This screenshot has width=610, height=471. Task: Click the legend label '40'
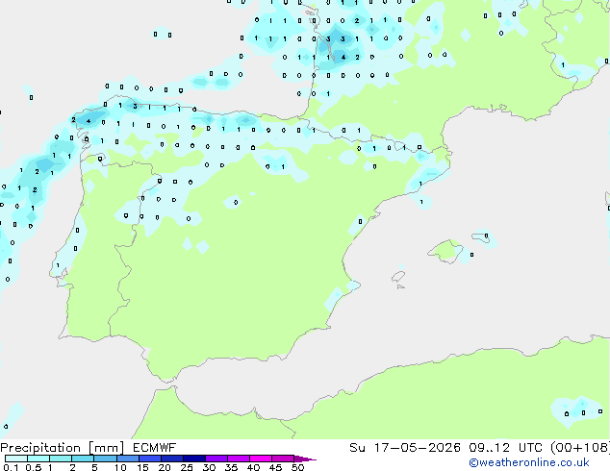(x=253, y=467)
